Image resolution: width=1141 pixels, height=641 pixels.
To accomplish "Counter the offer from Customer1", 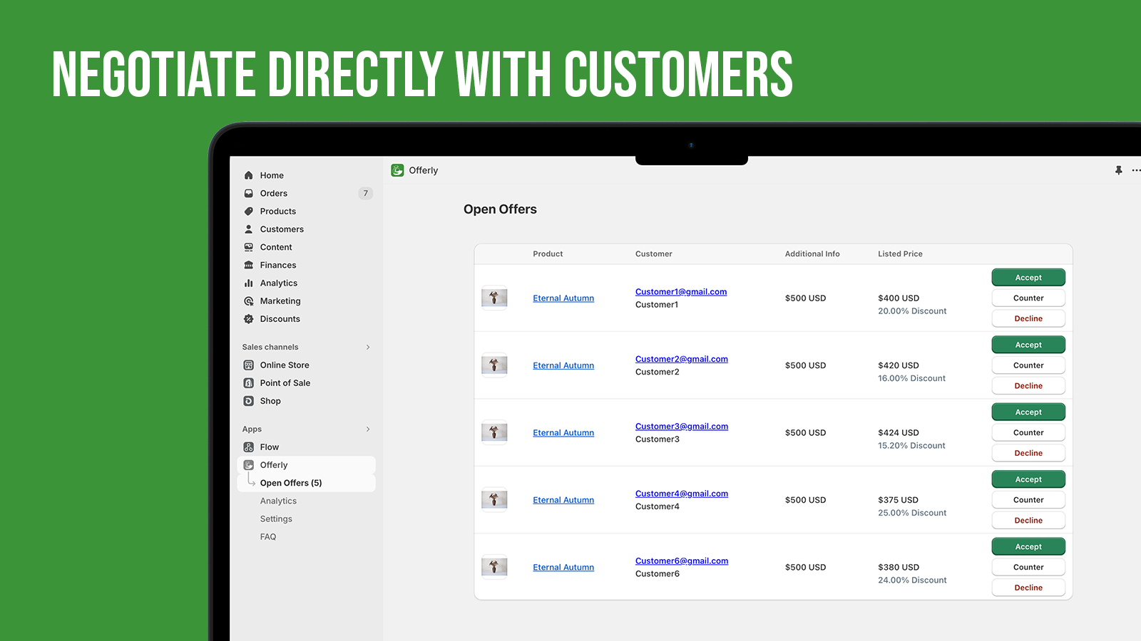I will 1028,298.
